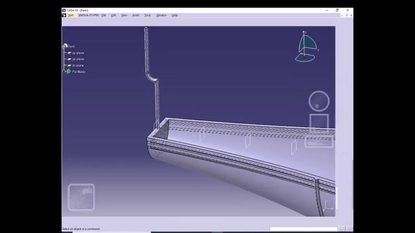415x233 pixels.
Task: Open the Insert menu
Action: coord(136,15)
